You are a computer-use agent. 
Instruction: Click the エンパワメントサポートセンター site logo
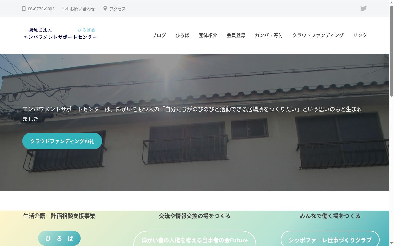60,34
